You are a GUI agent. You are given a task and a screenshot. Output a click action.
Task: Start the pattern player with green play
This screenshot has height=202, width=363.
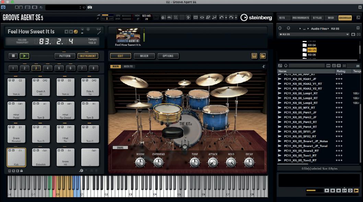point(25,56)
